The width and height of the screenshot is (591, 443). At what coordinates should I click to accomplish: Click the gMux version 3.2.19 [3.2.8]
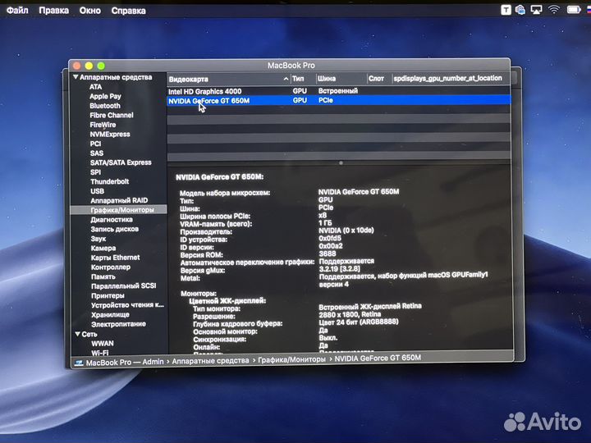(340, 268)
